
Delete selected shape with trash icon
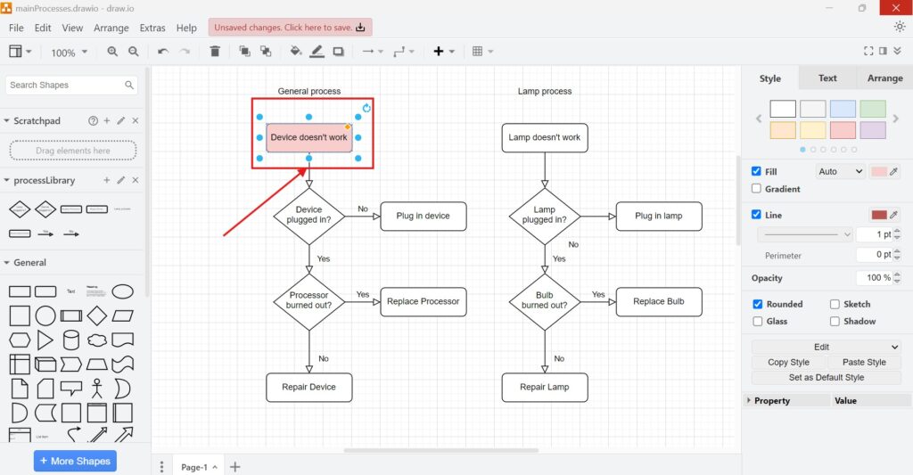point(215,52)
